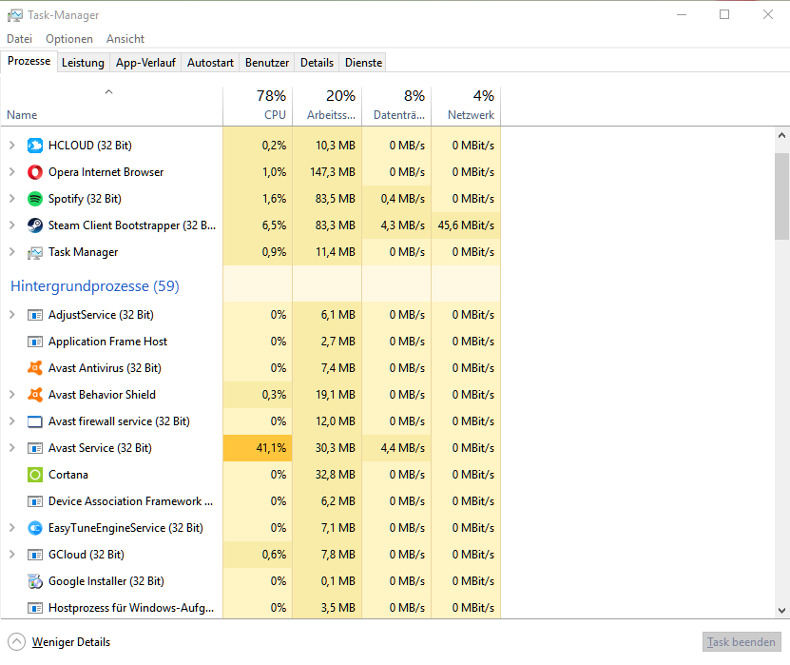Click the Avast Service process icon
Viewport: 790px width, 665px height.
click(x=35, y=448)
